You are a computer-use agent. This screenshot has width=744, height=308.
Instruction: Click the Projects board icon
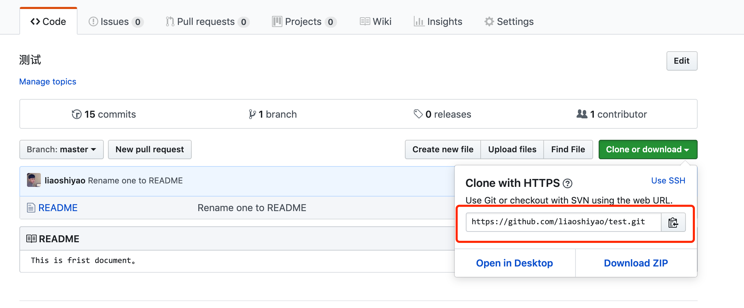coord(277,21)
